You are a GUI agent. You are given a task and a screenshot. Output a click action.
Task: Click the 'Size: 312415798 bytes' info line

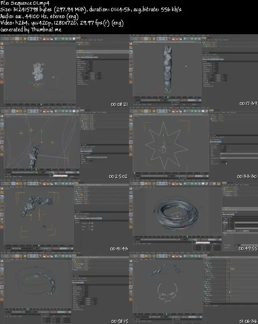tap(91, 10)
